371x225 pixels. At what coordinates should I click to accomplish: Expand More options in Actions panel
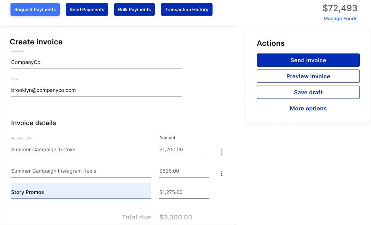click(308, 108)
